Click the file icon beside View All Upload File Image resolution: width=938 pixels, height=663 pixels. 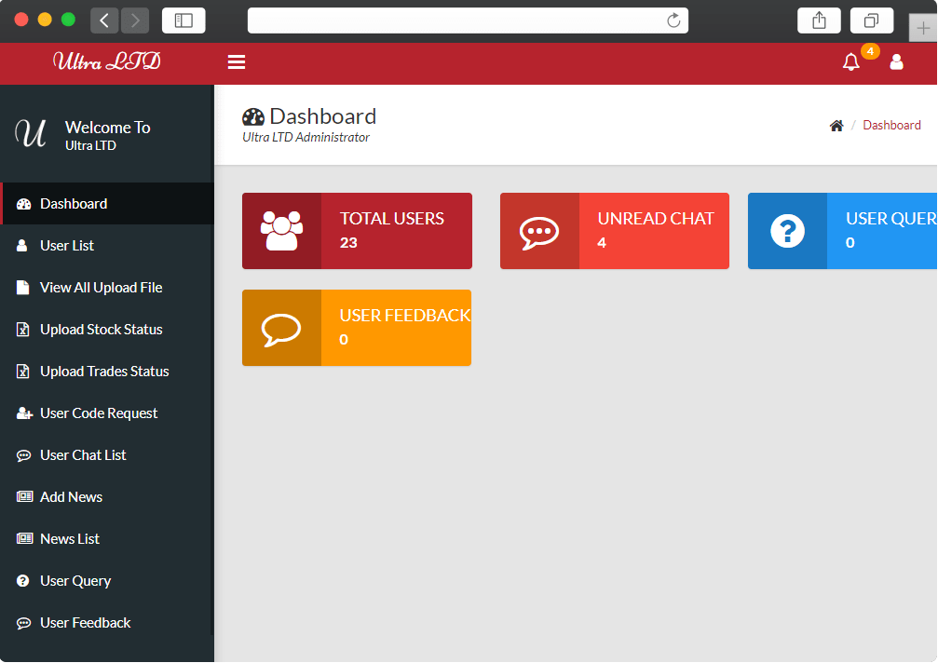[x=22, y=288]
